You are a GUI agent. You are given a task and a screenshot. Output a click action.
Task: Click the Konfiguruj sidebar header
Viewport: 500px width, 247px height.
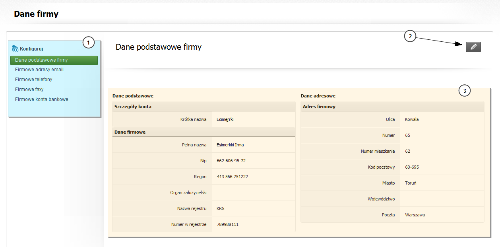31,49
